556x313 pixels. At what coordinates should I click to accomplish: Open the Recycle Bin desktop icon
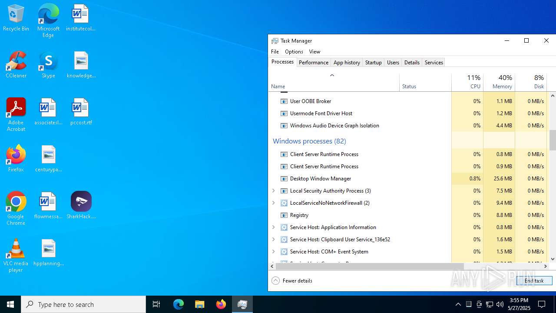16,18
